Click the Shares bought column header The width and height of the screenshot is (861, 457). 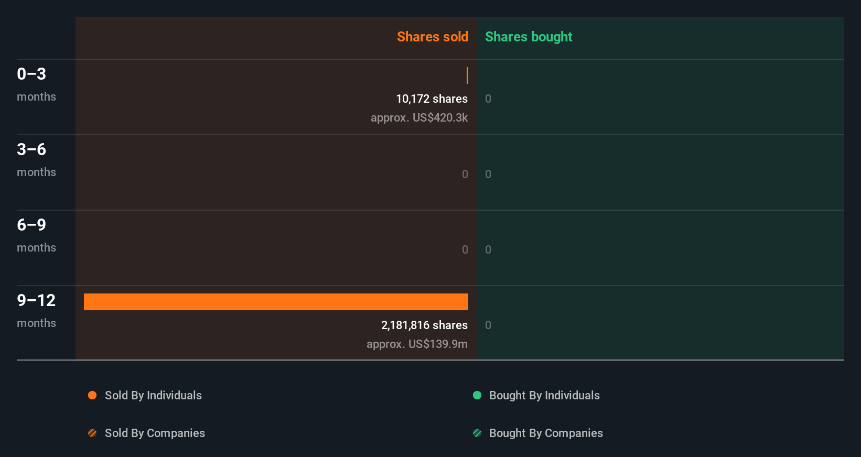(x=529, y=37)
